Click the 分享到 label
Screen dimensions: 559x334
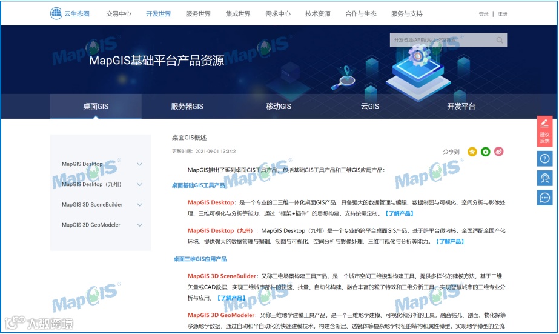point(451,152)
